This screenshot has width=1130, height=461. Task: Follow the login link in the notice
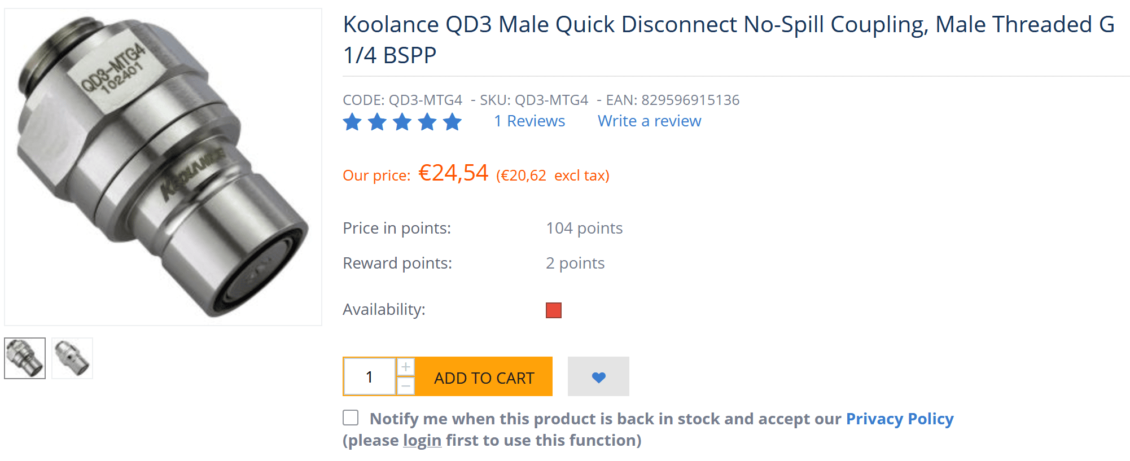[x=422, y=440]
